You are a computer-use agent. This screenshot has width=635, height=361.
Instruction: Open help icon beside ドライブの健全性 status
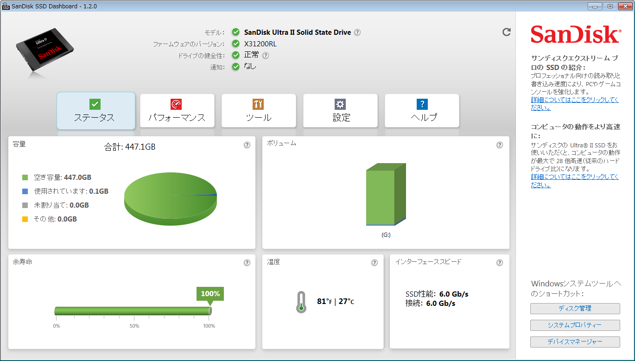click(x=266, y=56)
